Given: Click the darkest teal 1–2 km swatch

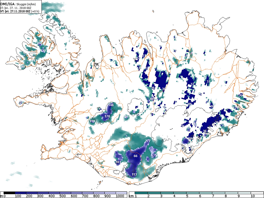Looking at the screenshot, I should click(141, 193).
